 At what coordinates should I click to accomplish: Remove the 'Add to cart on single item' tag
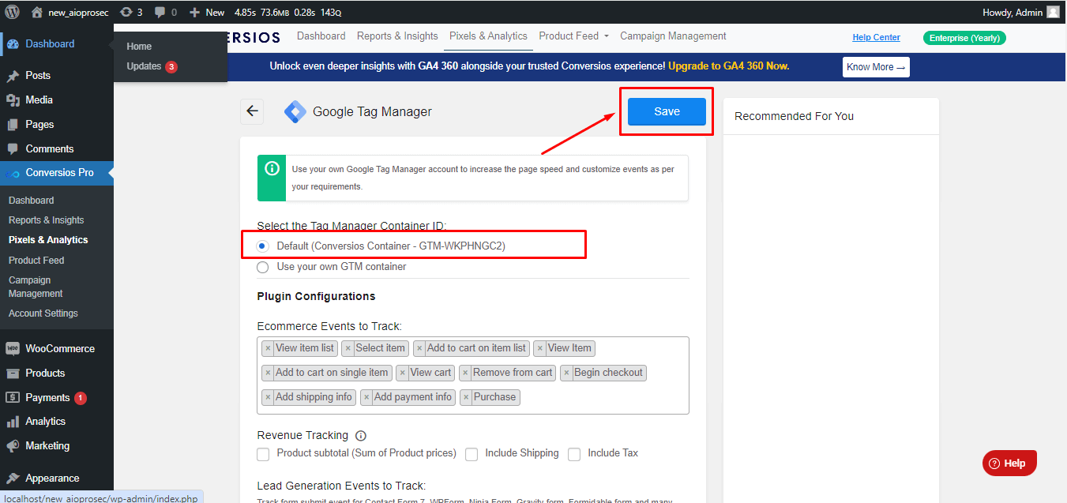click(268, 373)
